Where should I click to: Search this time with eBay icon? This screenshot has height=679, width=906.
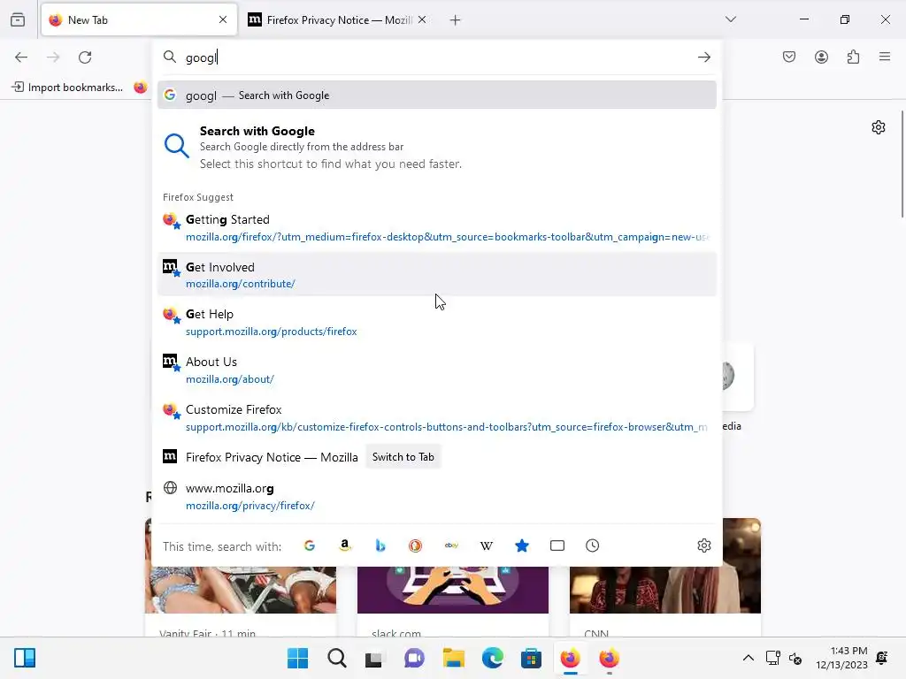(x=451, y=545)
